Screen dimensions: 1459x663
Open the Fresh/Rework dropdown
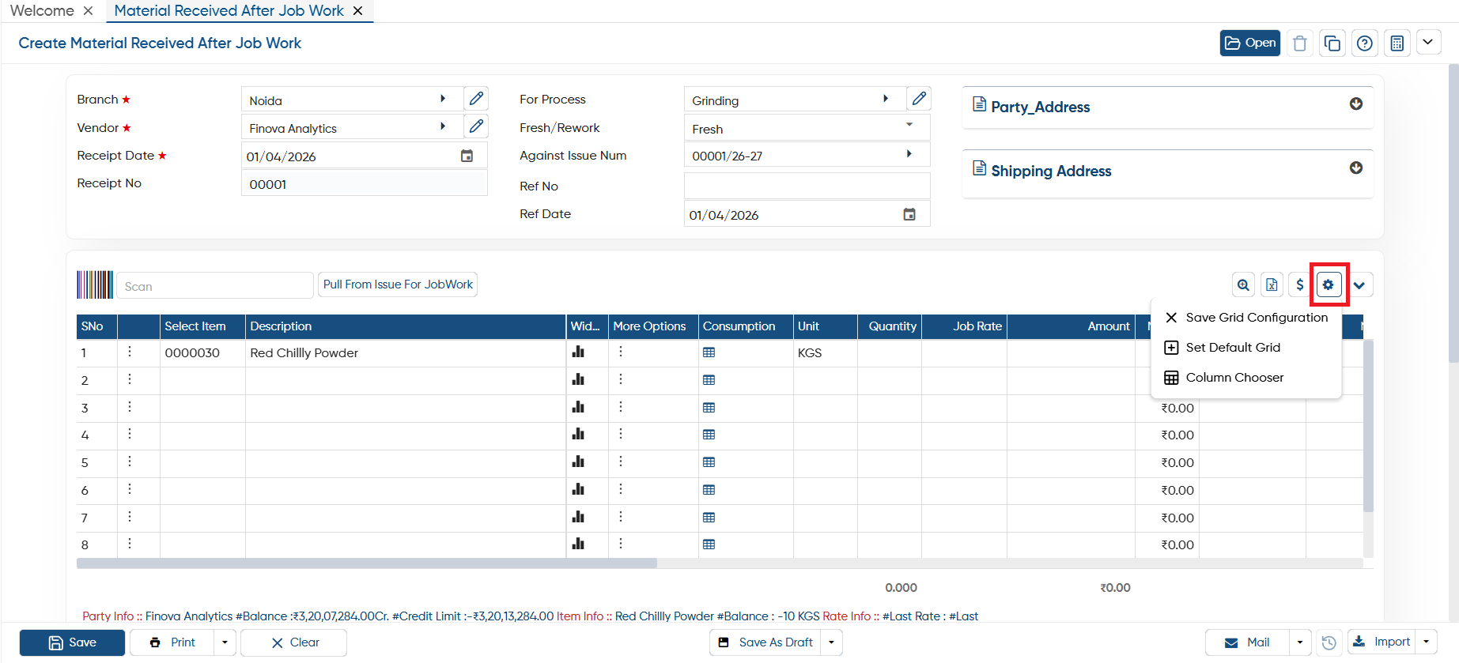807,129
